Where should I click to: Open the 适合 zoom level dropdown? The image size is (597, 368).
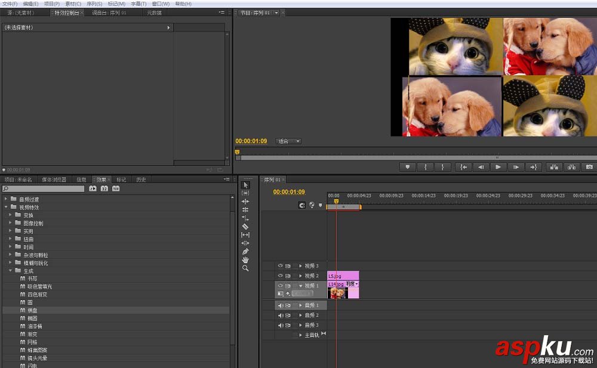pyautogui.click(x=288, y=141)
